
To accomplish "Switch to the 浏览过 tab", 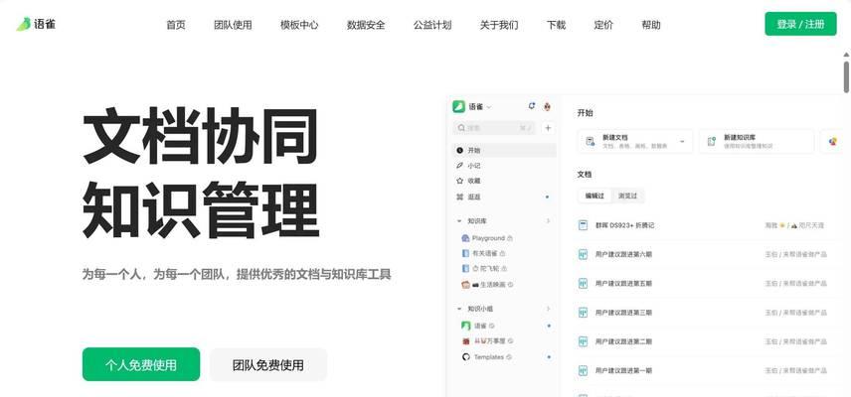I will pyautogui.click(x=628, y=197).
